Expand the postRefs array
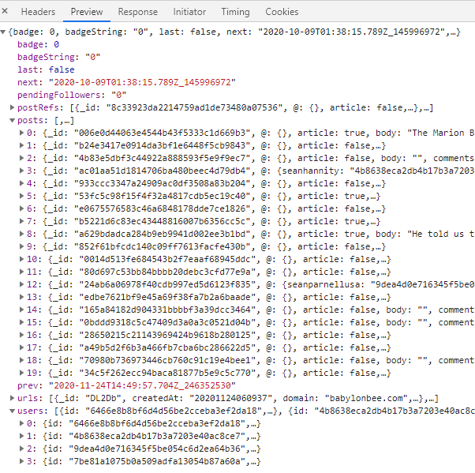 coord(12,107)
